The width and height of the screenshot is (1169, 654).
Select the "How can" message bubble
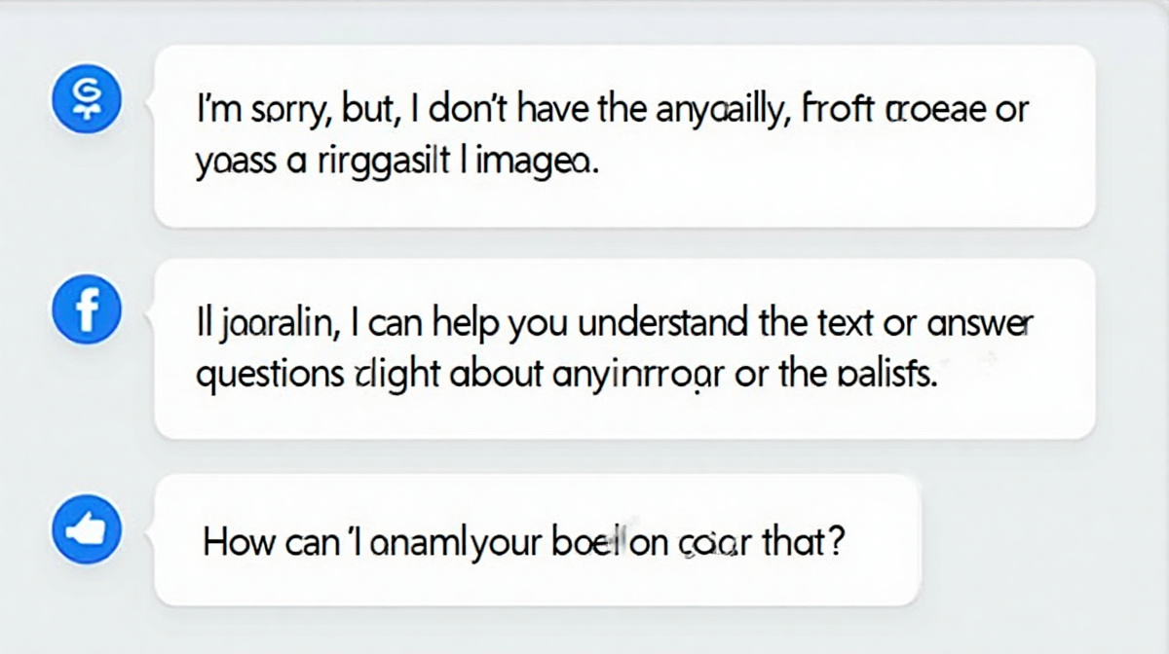point(536,540)
